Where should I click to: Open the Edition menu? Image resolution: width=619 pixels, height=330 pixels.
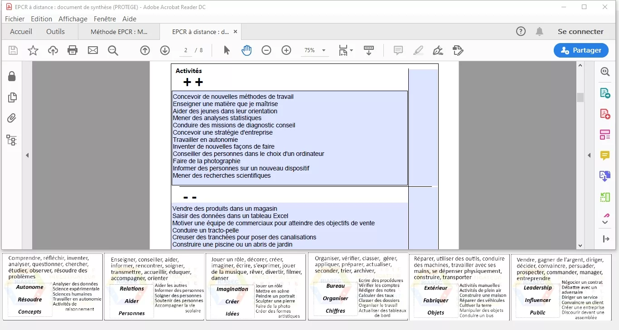coord(41,19)
